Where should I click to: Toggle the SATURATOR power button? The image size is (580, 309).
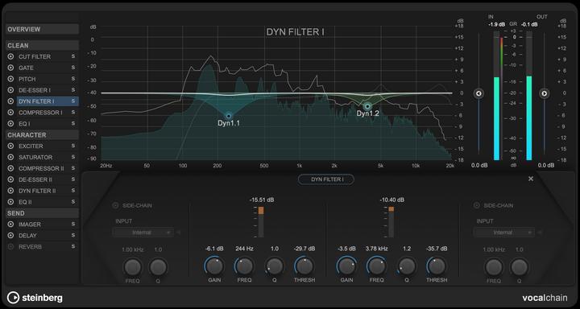pyautogui.click(x=10, y=158)
